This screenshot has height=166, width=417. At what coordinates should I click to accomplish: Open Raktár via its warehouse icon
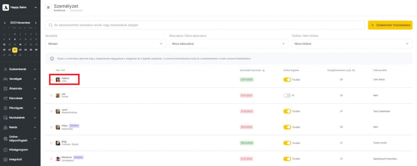[5, 127]
